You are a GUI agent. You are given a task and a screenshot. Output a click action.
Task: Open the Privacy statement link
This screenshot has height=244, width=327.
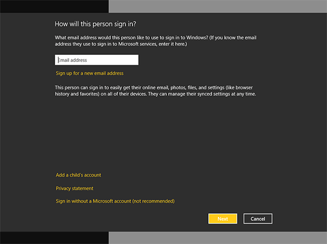pos(75,188)
